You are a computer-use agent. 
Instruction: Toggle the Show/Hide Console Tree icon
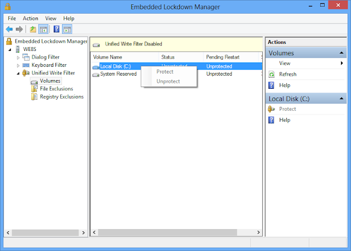pyautogui.click(x=43, y=29)
